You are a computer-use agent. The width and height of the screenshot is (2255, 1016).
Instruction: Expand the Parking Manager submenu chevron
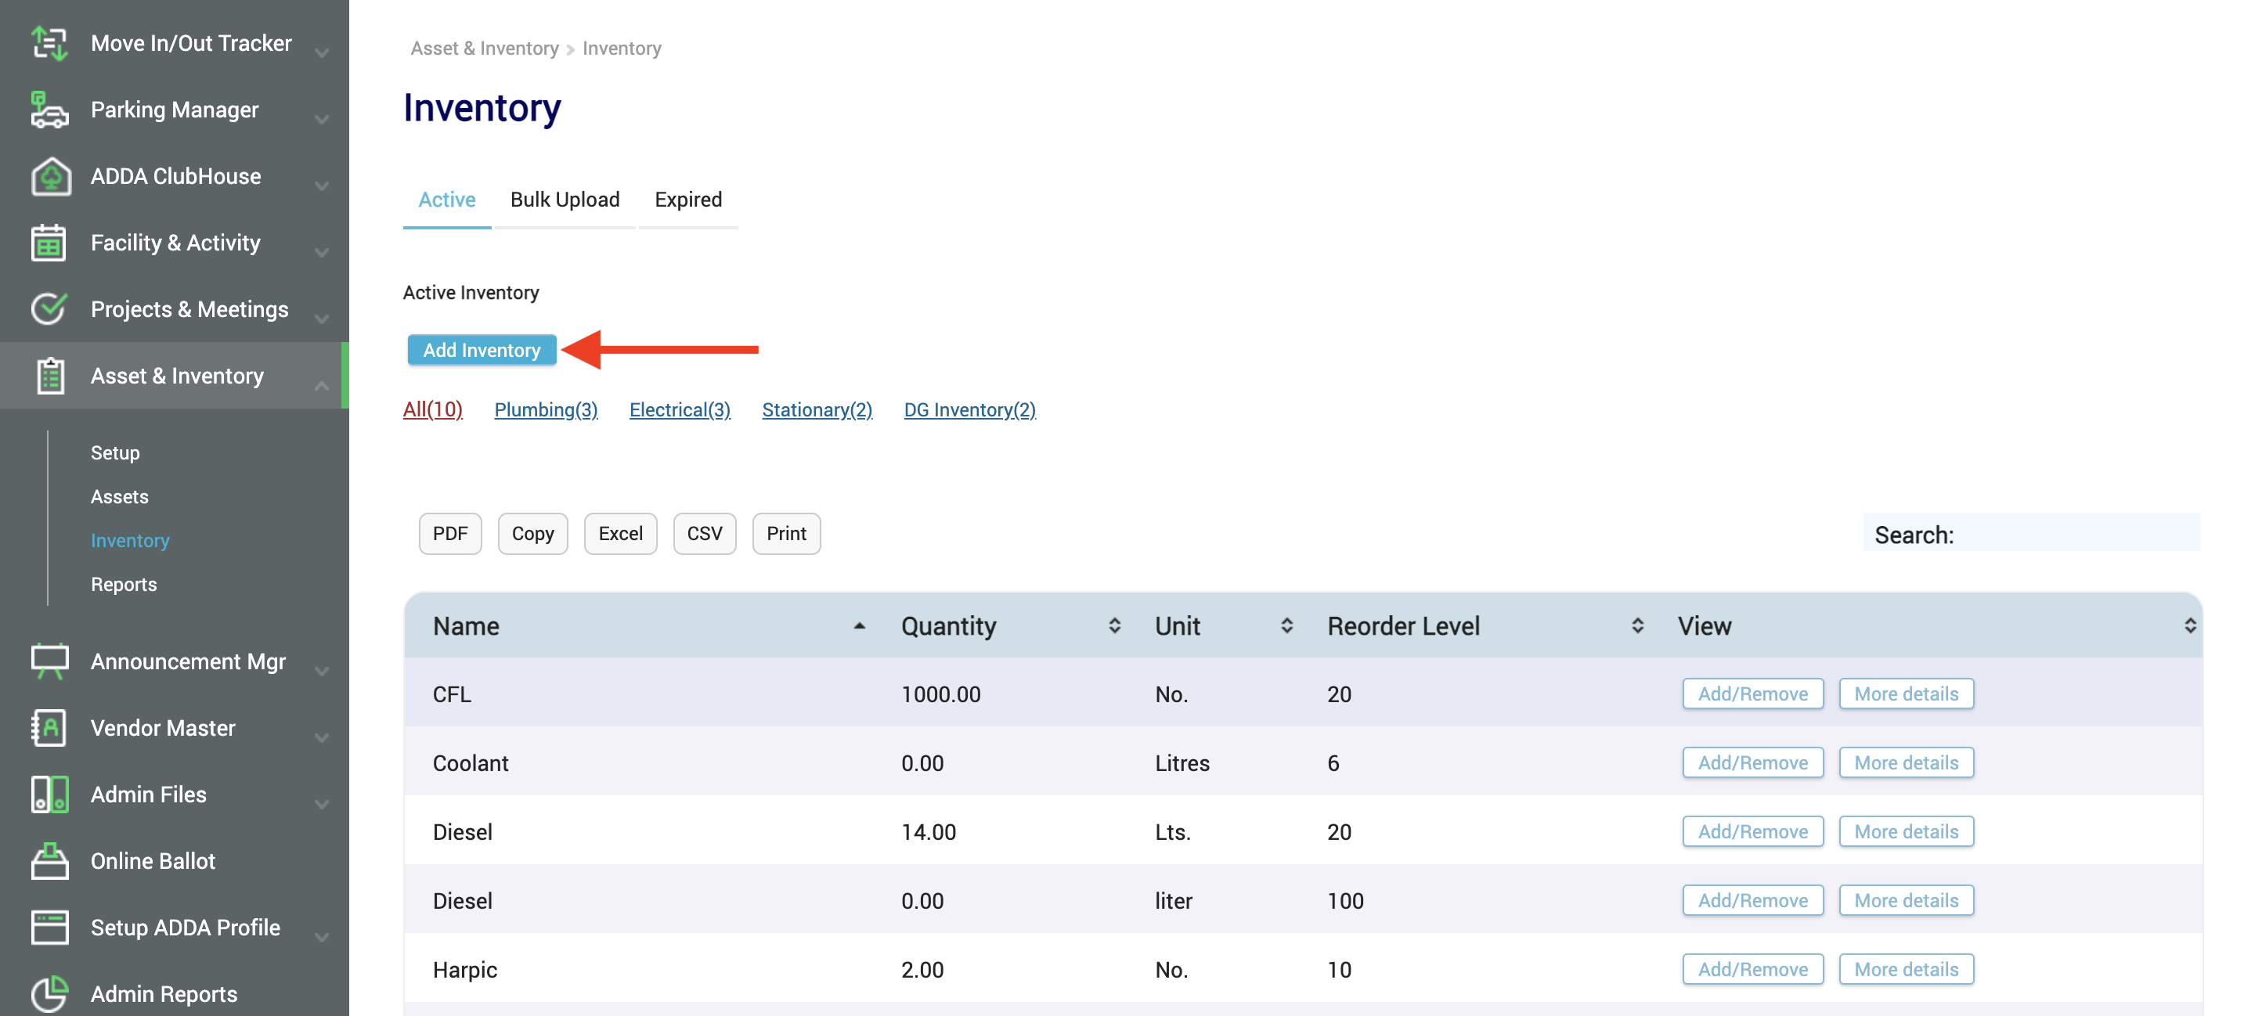[321, 119]
